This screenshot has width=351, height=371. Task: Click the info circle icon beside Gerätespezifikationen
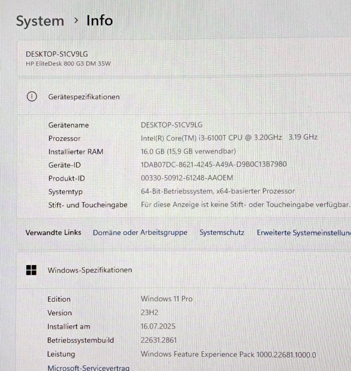click(x=32, y=97)
